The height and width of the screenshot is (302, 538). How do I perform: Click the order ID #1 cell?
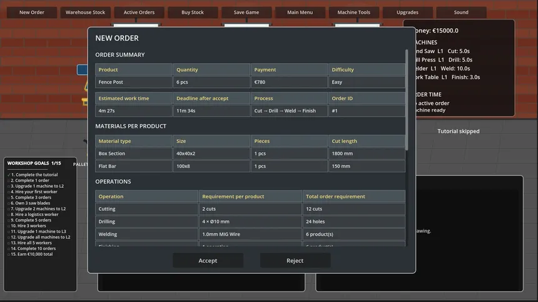367,111
